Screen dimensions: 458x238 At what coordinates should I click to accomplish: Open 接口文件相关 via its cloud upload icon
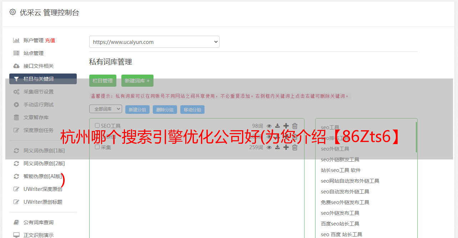click(x=16, y=66)
